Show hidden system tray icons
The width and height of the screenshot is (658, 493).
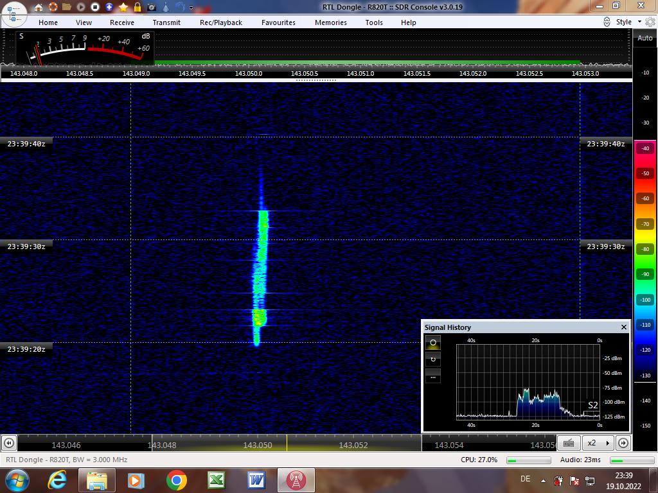544,481
